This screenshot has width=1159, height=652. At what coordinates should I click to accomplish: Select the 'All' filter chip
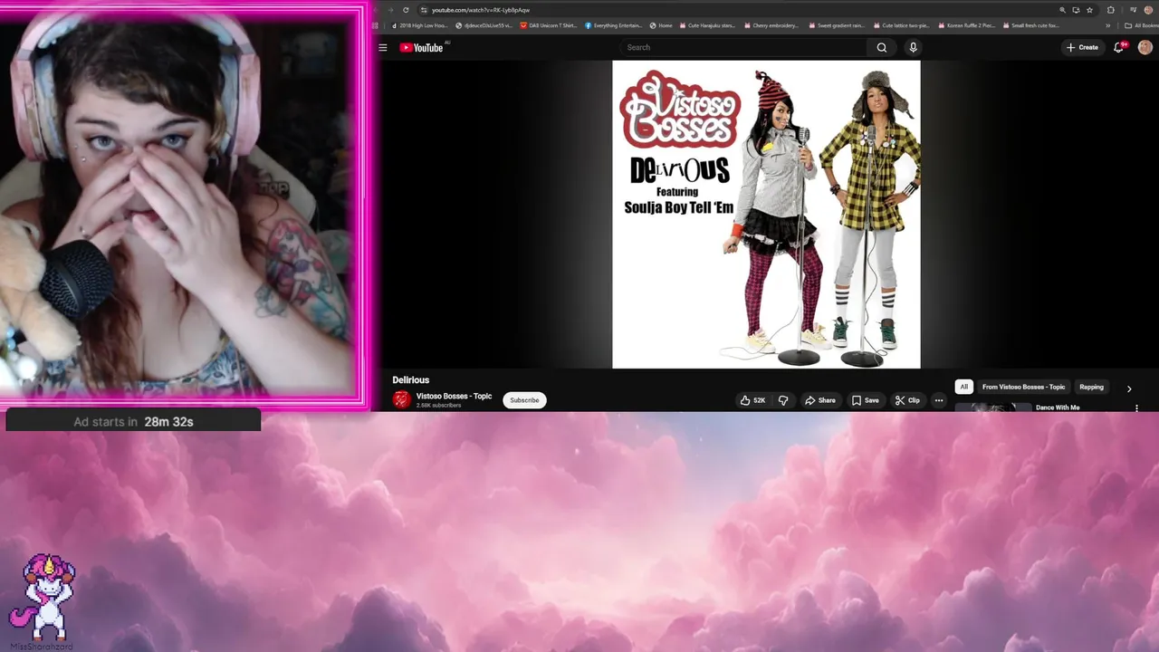coord(963,387)
